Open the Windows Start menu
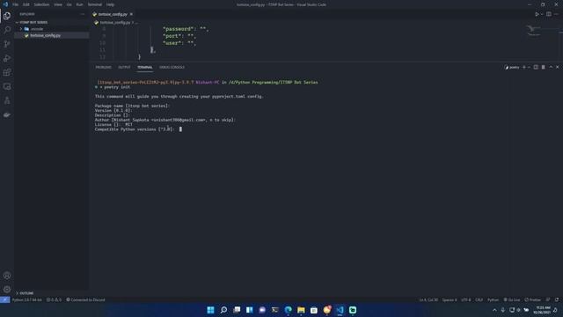Screen dimensions: 563x317 click(x=211, y=310)
